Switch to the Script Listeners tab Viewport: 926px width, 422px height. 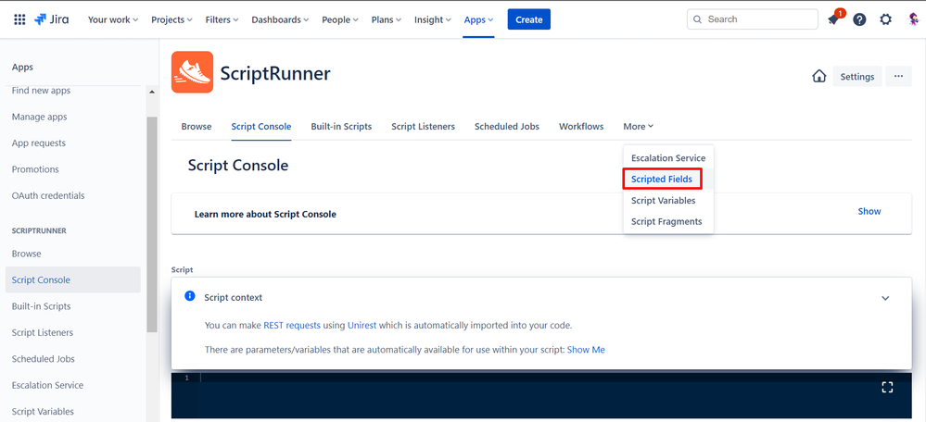[x=423, y=126]
